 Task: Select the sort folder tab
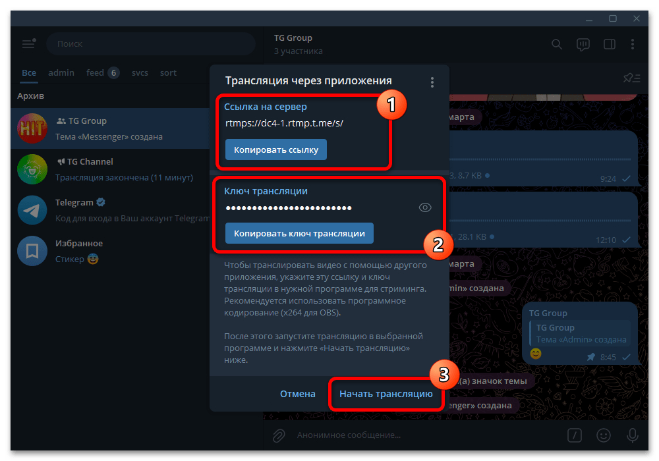click(x=168, y=72)
